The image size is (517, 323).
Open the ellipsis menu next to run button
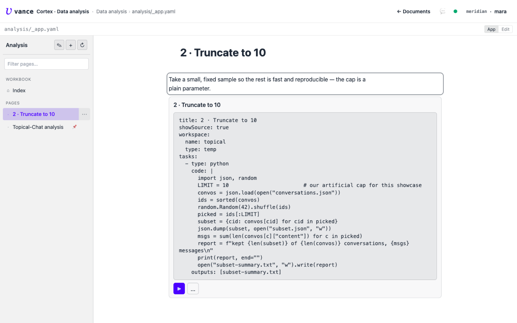[x=193, y=288]
